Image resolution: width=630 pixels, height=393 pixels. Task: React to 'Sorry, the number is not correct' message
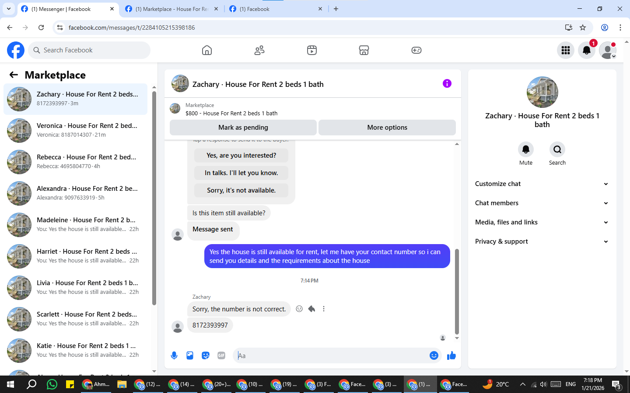tap(299, 309)
